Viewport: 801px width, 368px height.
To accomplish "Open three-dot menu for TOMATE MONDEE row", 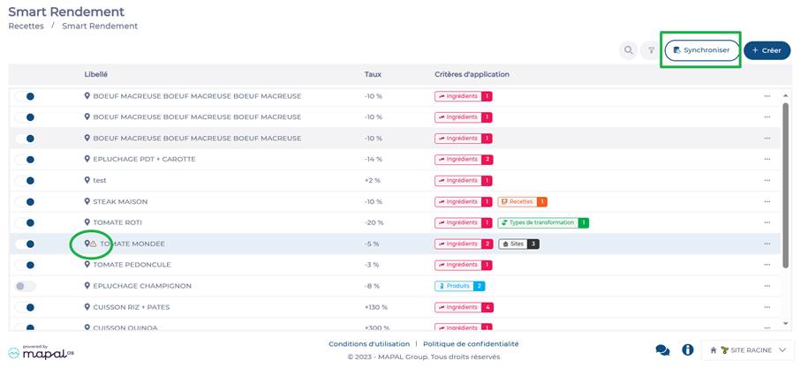I will pyautogui.click(x=767, y=244).
